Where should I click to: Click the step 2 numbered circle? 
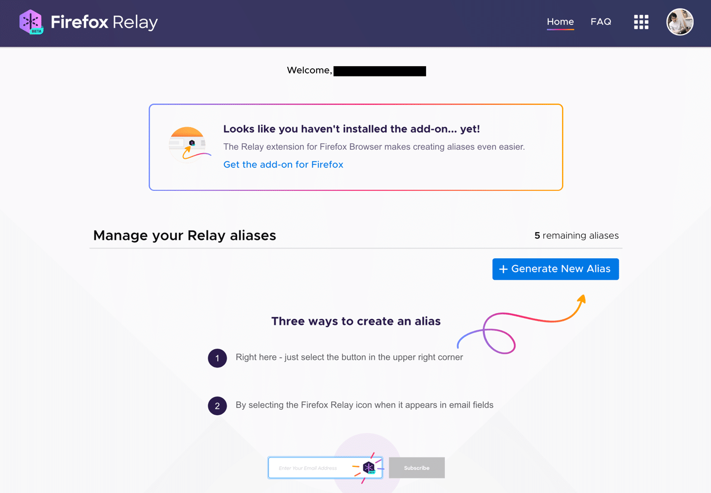[x=217, y=406]
